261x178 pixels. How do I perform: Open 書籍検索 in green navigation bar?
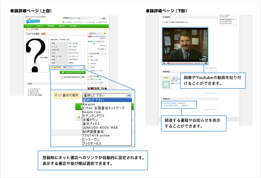click(x=51, y=26)
